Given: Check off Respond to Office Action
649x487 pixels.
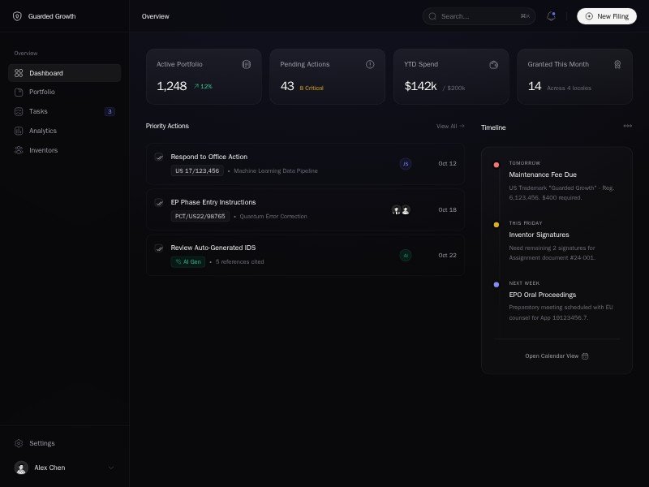Looking at the screenshot, I should (x=159, y=157).
